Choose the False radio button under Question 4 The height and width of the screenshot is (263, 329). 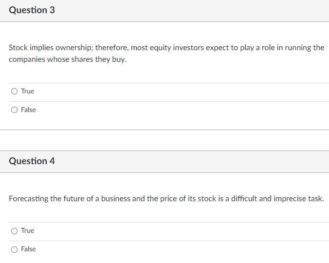click(x=15, y=249)
